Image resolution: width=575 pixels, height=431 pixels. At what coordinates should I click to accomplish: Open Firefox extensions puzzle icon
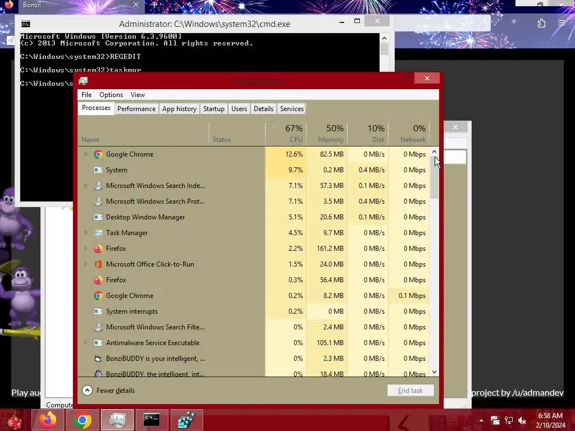pos(541,24)
